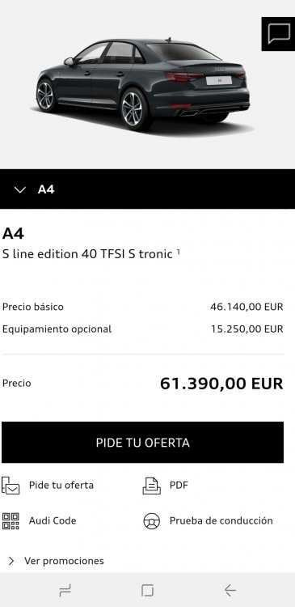Tap the steering wheel test drive icon

152,521
